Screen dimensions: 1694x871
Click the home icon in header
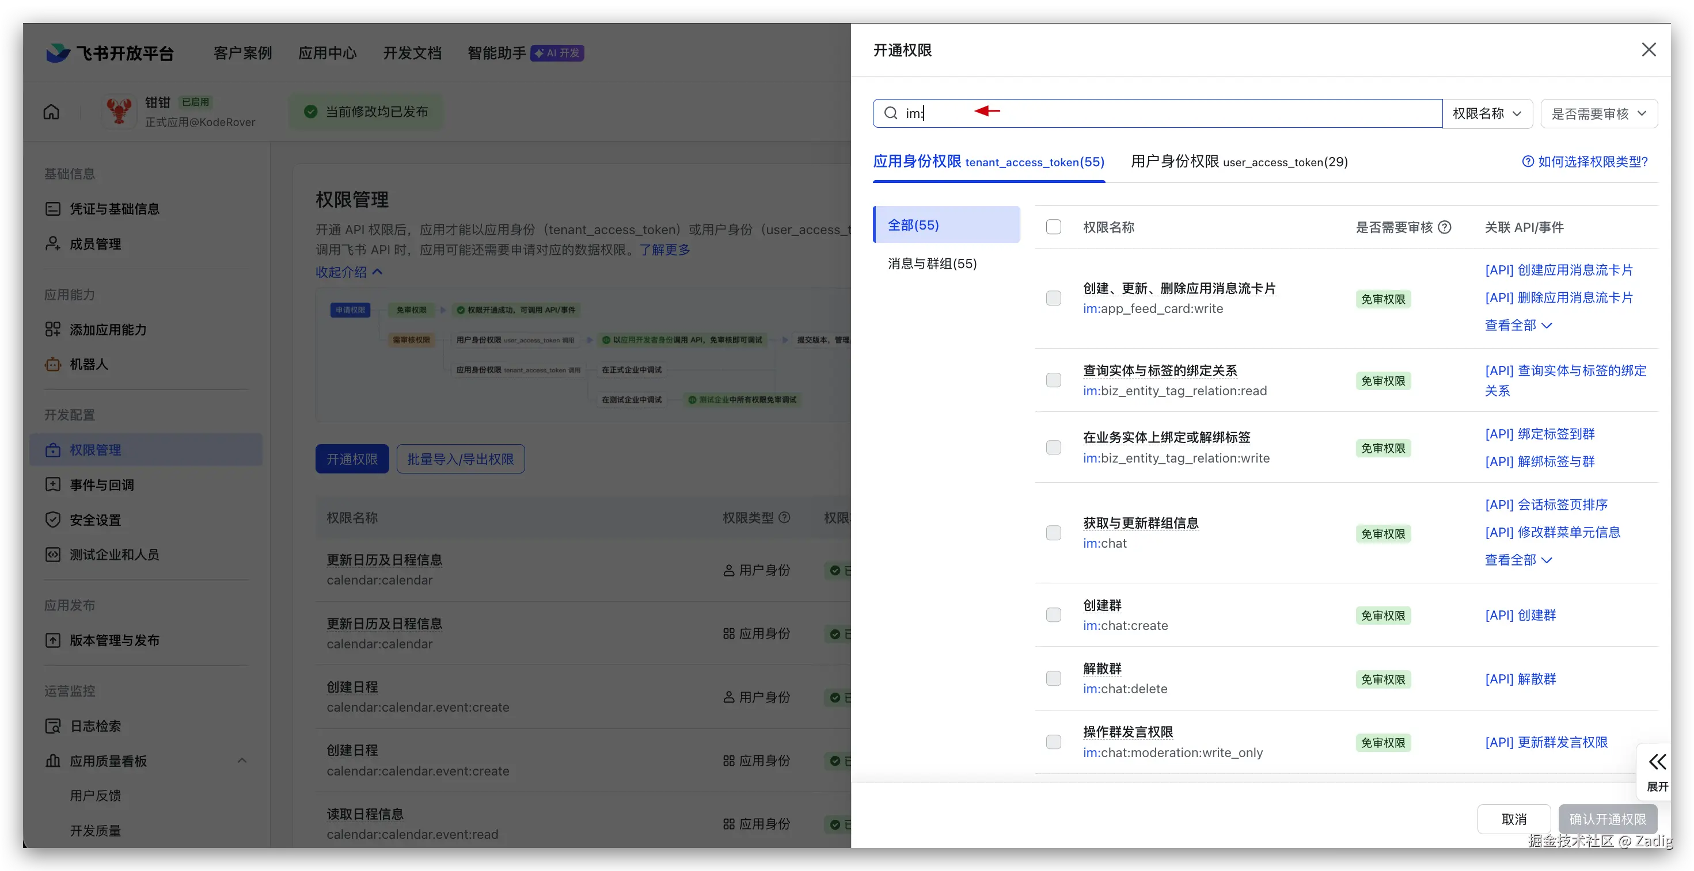[x=51, y=112]
